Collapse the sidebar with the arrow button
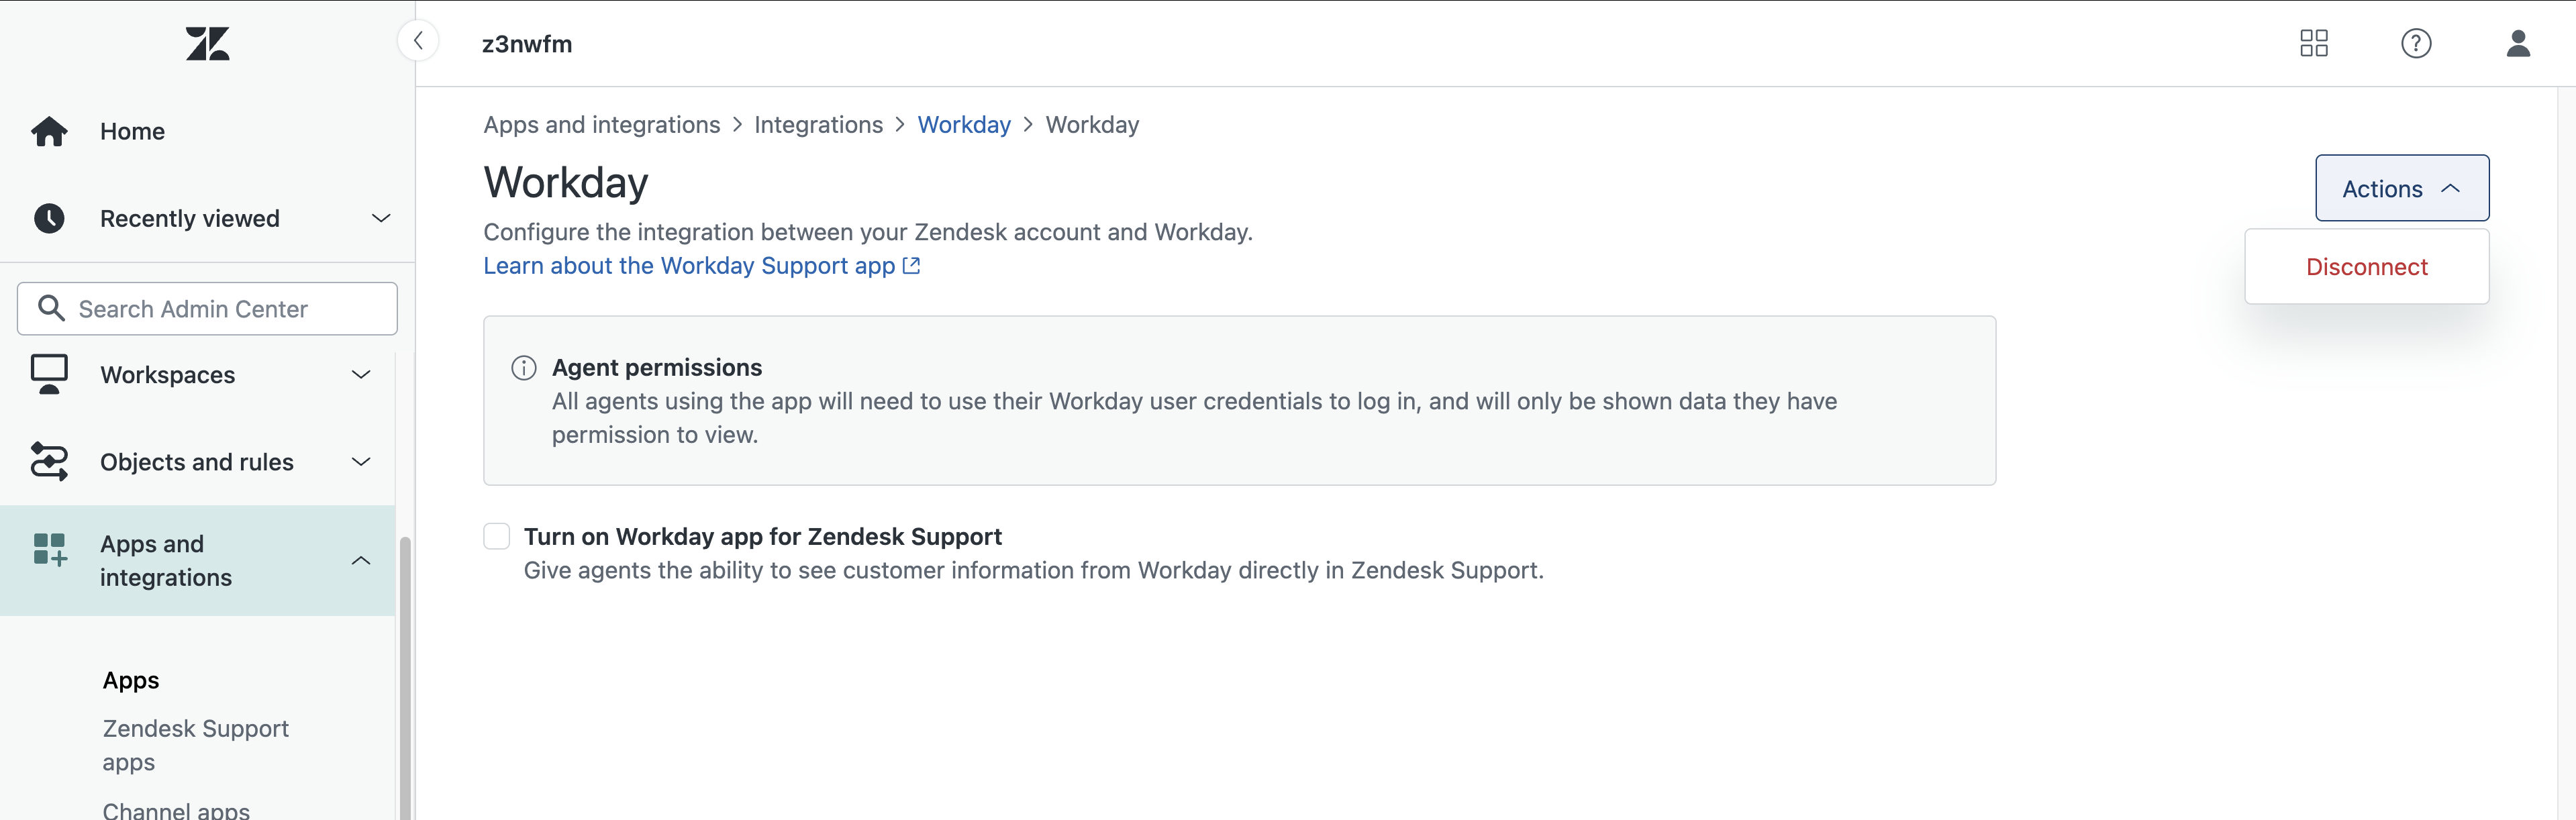 (x=418, y=41)
